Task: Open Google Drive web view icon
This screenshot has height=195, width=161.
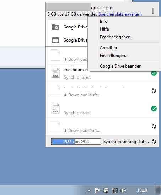Action: pyautogui.click(x=55, y=40)
